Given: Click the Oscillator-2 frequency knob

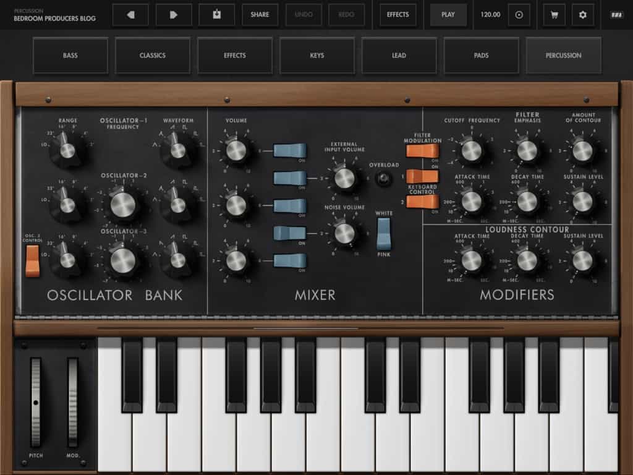Looking at the screenshot, I should (x=123, y=205).
